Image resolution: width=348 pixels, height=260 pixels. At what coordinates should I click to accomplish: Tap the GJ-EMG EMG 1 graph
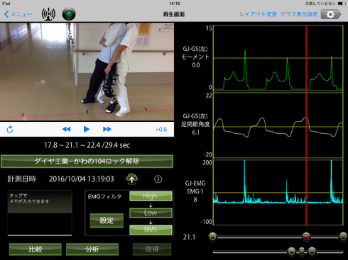278,193
